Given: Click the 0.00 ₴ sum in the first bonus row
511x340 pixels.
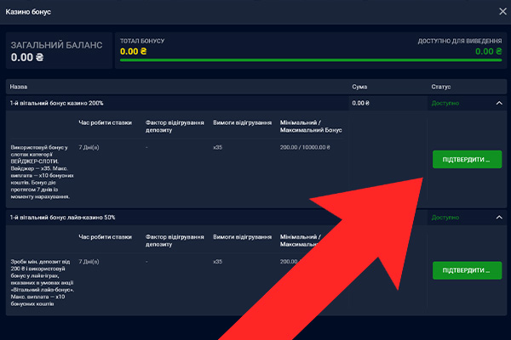Looking at the screenshot, I should (x=361, y=103).
